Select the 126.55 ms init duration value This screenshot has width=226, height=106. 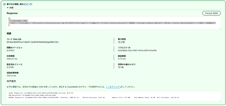(11, 75)
